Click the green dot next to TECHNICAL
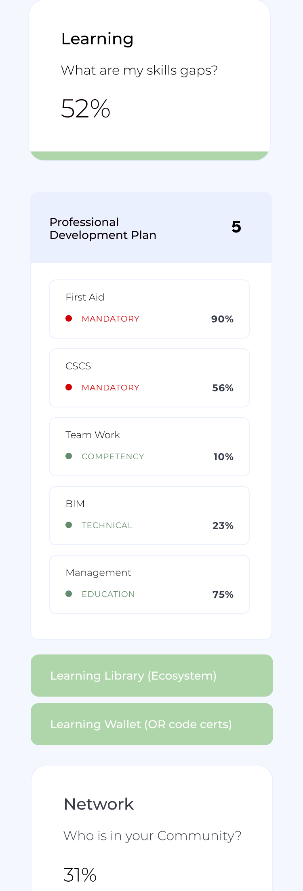 tap(69, 525)
